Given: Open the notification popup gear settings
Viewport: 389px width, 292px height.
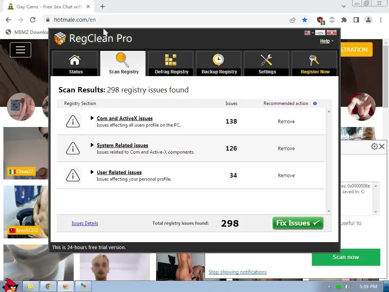Looking at the screenshot, I should (x=374, y=146).
